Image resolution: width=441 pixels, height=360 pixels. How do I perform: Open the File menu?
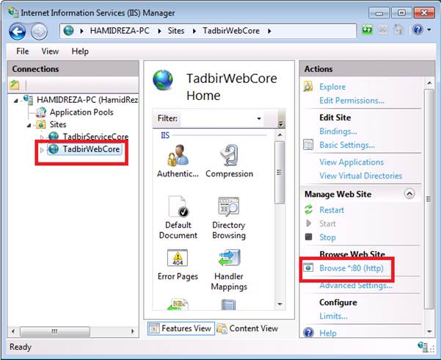coord(23,51)
